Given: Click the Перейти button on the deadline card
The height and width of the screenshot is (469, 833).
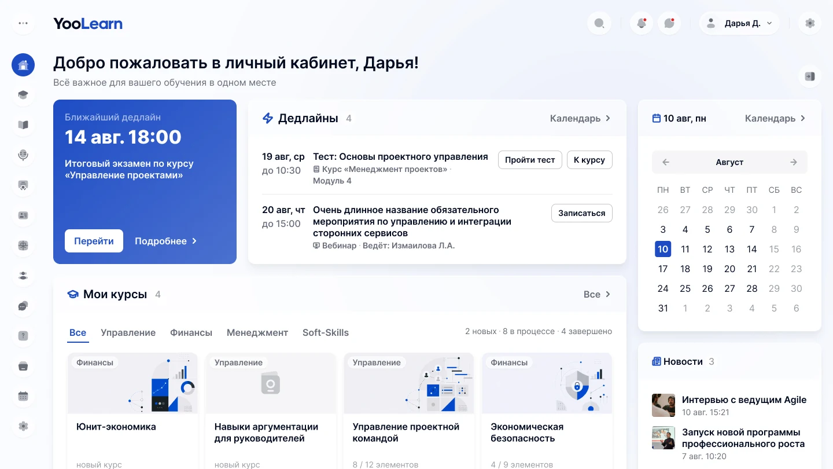Looking at the screenshot, I should [94, 241].
